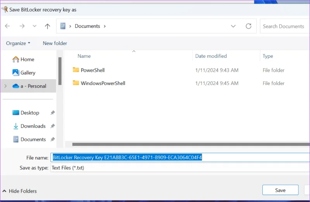This screenshot has height=202, width=310.
Task: Select a - Personal OneDrive entry
Action: pyautogui.click(x=28, y=86)
